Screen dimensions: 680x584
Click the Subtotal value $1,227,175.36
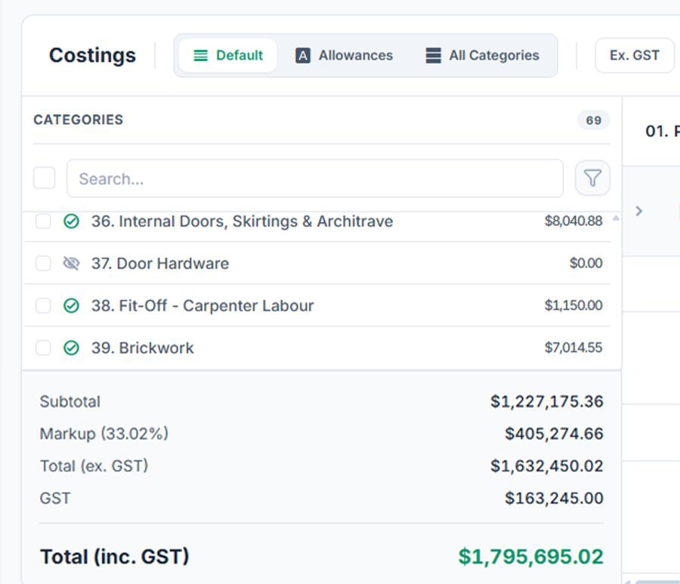tap(547, 401)
